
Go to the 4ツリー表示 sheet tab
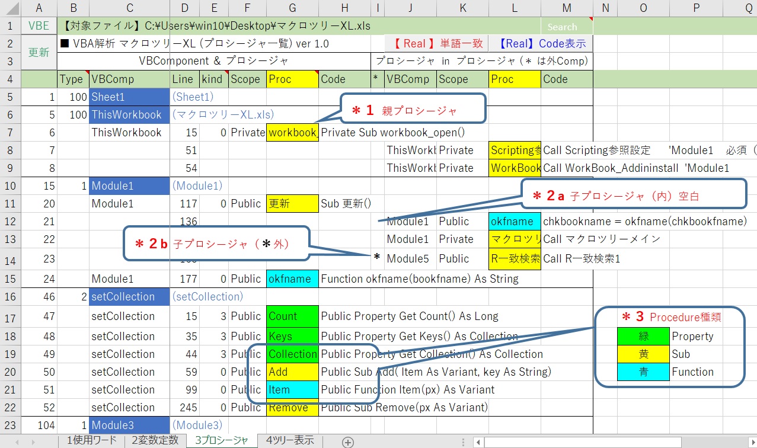[290, 440]
